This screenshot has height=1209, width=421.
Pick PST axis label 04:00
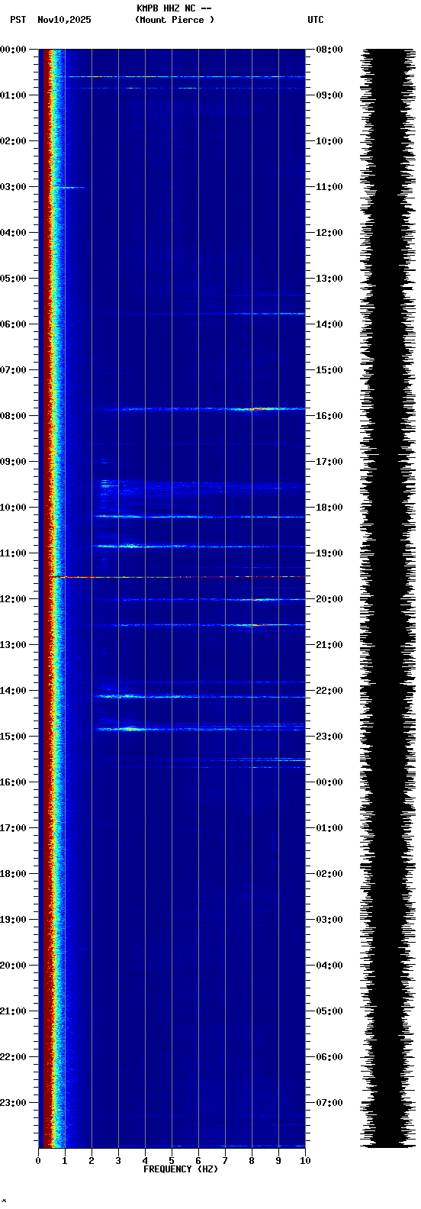[14, 233]
